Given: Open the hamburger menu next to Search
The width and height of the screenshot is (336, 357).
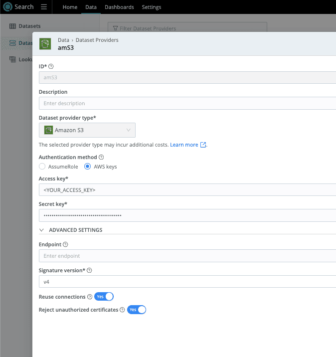Looking at the screenshot, I should click(44, 7).
